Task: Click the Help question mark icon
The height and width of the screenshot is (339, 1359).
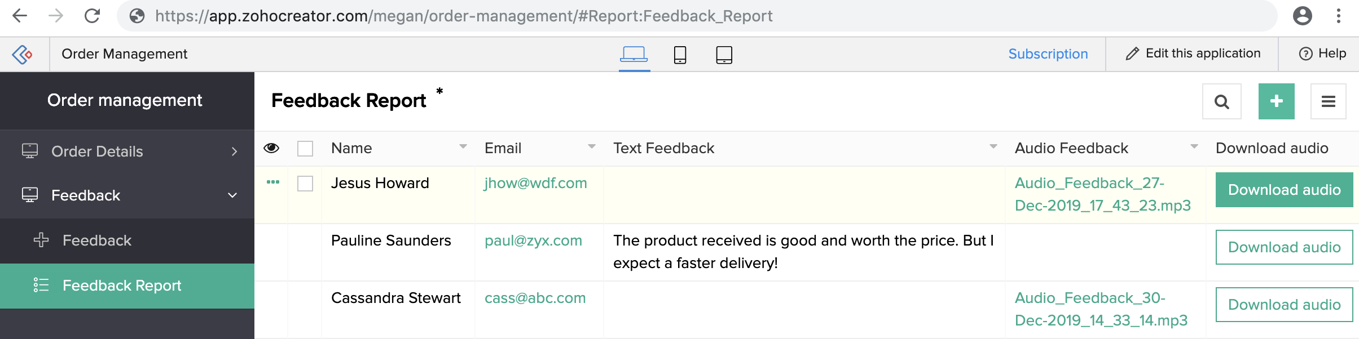Action: 1305,53
